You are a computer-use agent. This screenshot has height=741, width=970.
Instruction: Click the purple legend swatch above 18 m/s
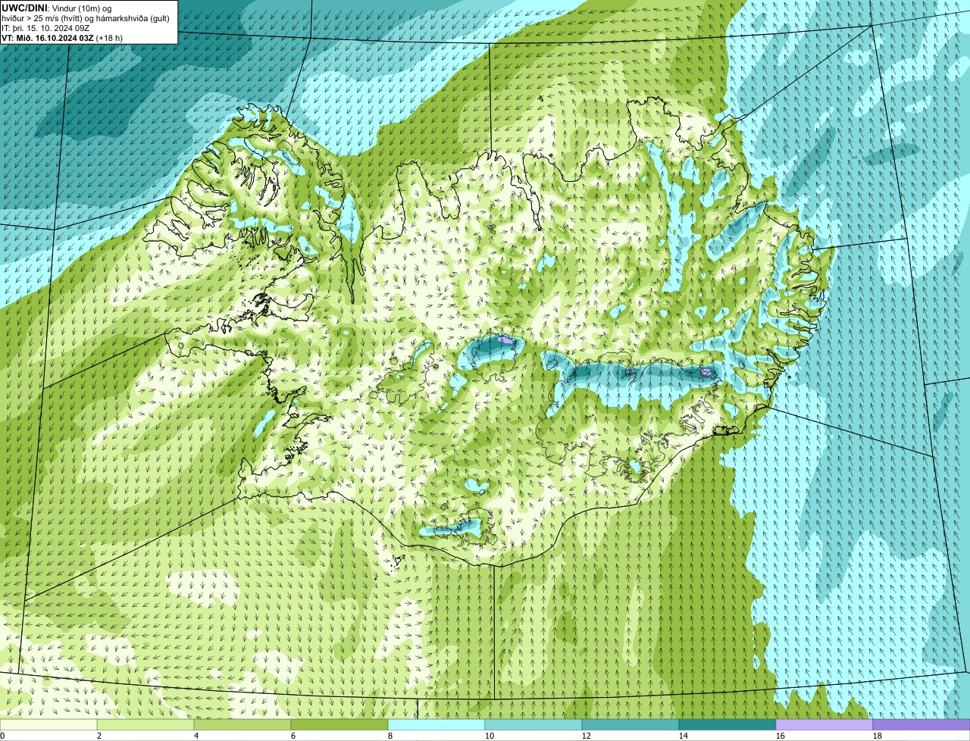[921, 724]
